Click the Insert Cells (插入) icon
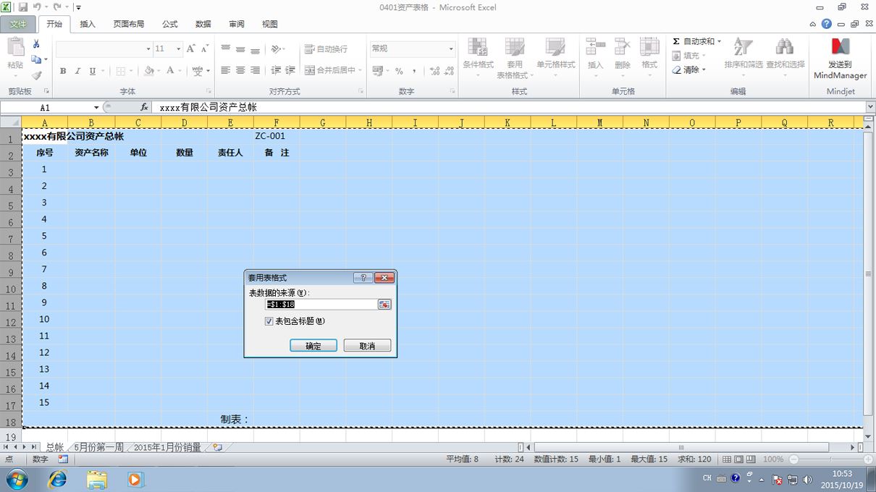876x492 pixels. [595, 48]
